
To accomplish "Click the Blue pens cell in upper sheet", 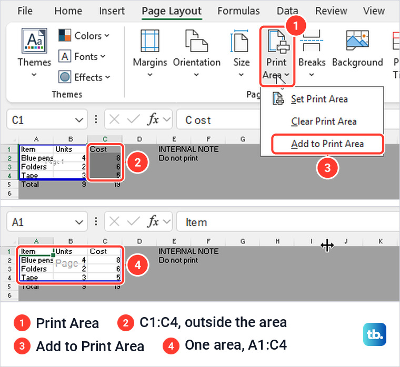I will (36, 158).
